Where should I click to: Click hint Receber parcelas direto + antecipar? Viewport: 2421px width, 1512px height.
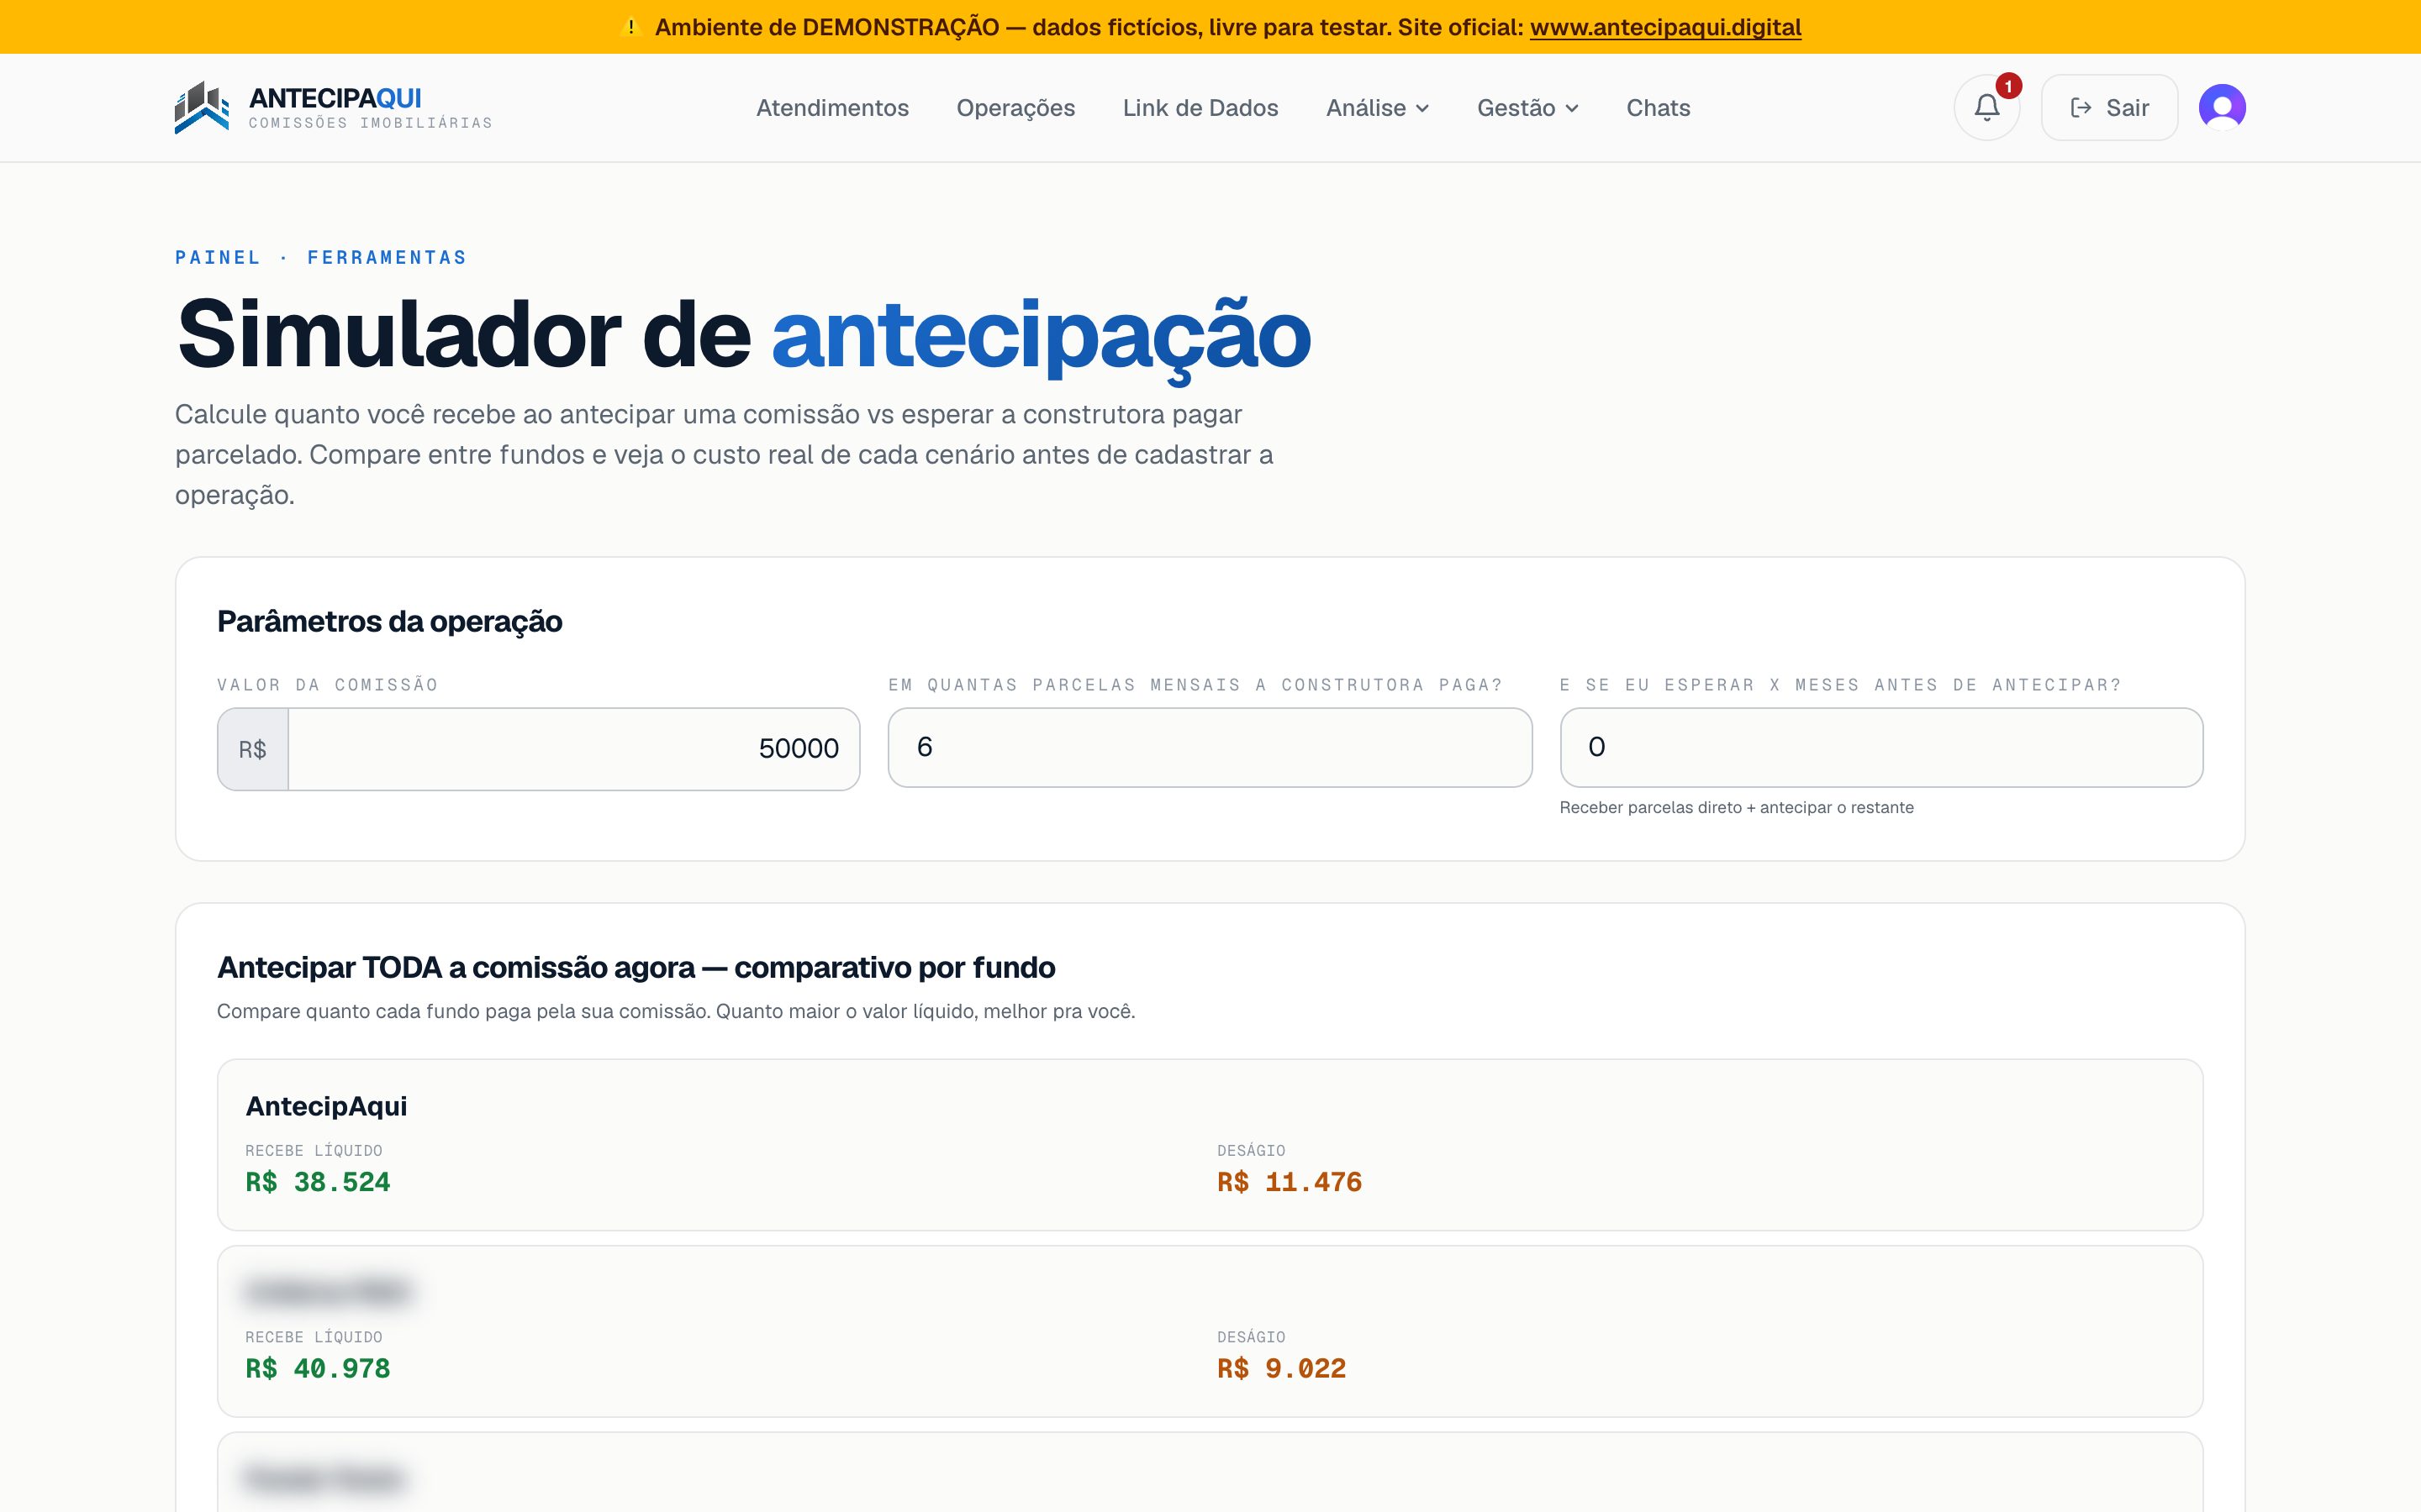click(x=1737, y=807)
